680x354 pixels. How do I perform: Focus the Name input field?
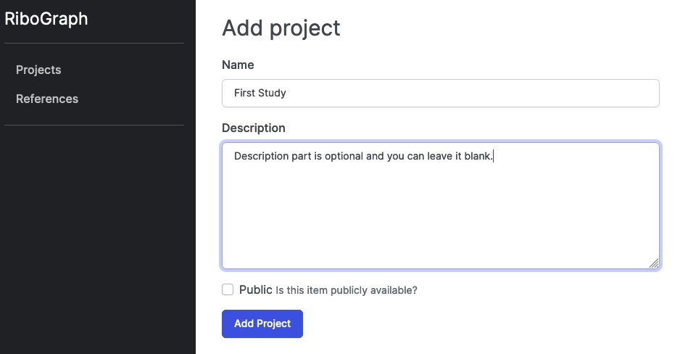pos(441,94)
